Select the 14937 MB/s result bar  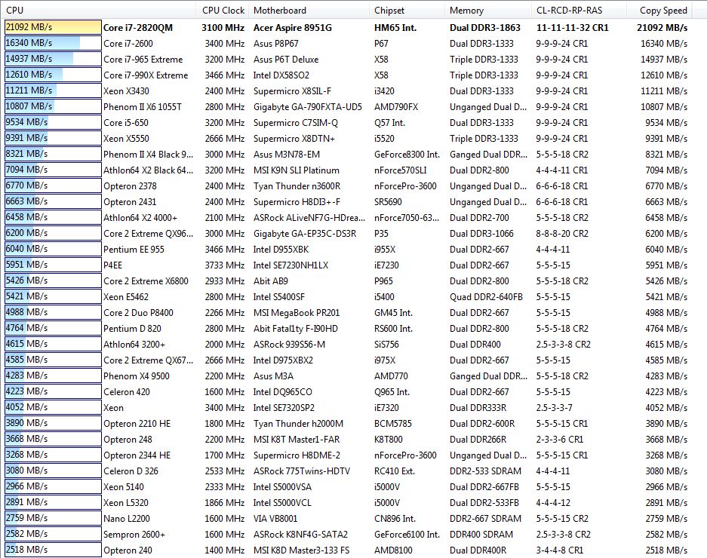(x=53, y=59)
